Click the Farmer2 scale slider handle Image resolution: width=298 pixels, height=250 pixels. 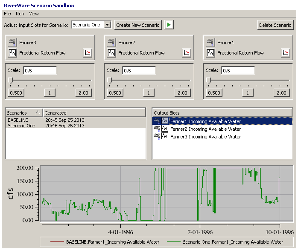pyautogui.click(x=109, y=81)
